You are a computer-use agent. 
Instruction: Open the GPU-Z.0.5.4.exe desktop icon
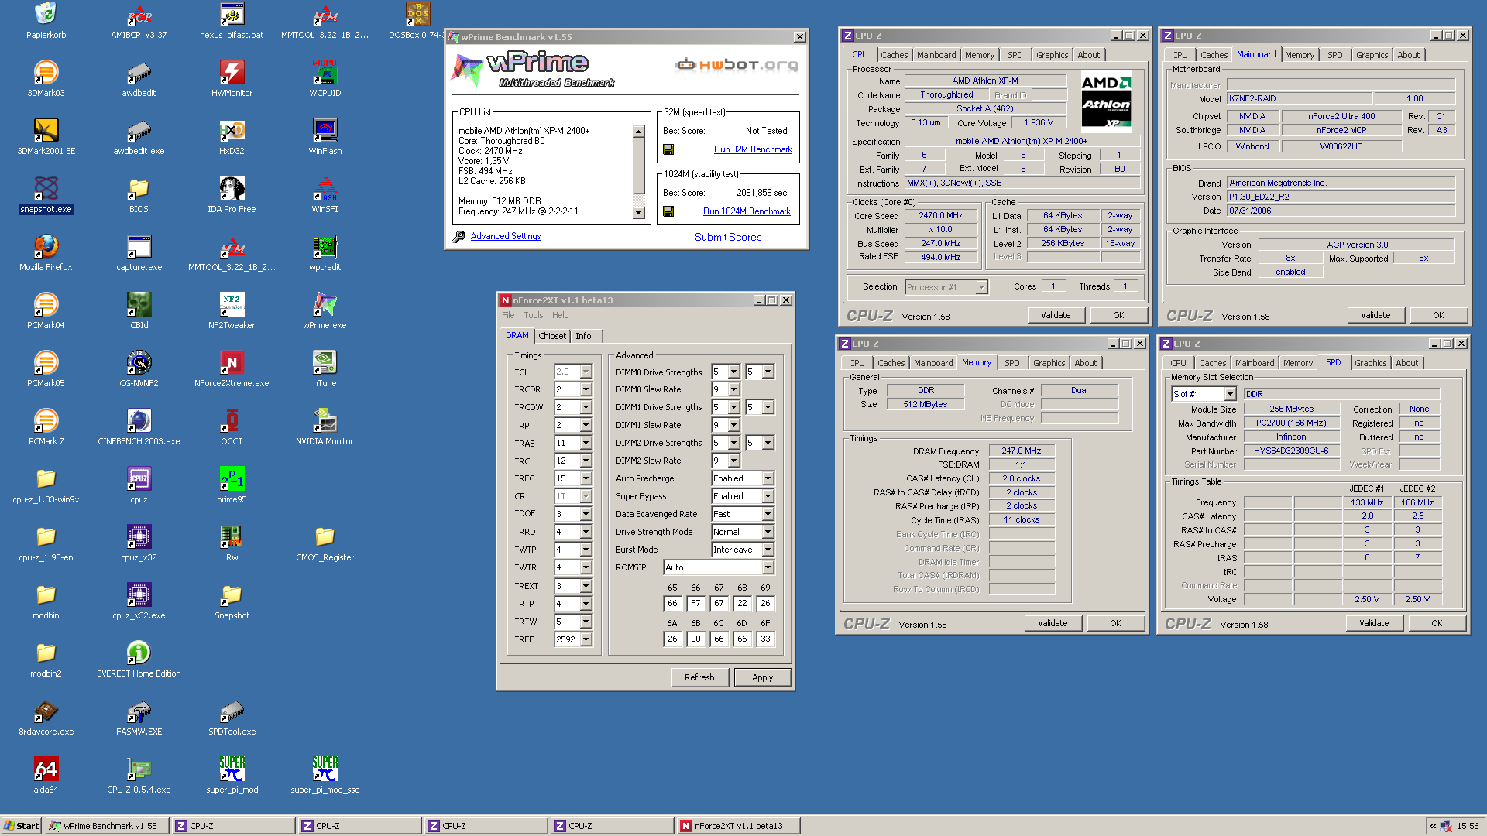pos(139,776)
